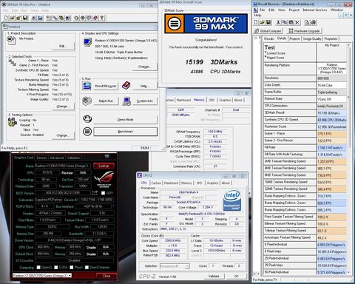Click the Open folder icon in Result Browser toolbar
This screenshot has height=284, width=355.
coord(262,22)
